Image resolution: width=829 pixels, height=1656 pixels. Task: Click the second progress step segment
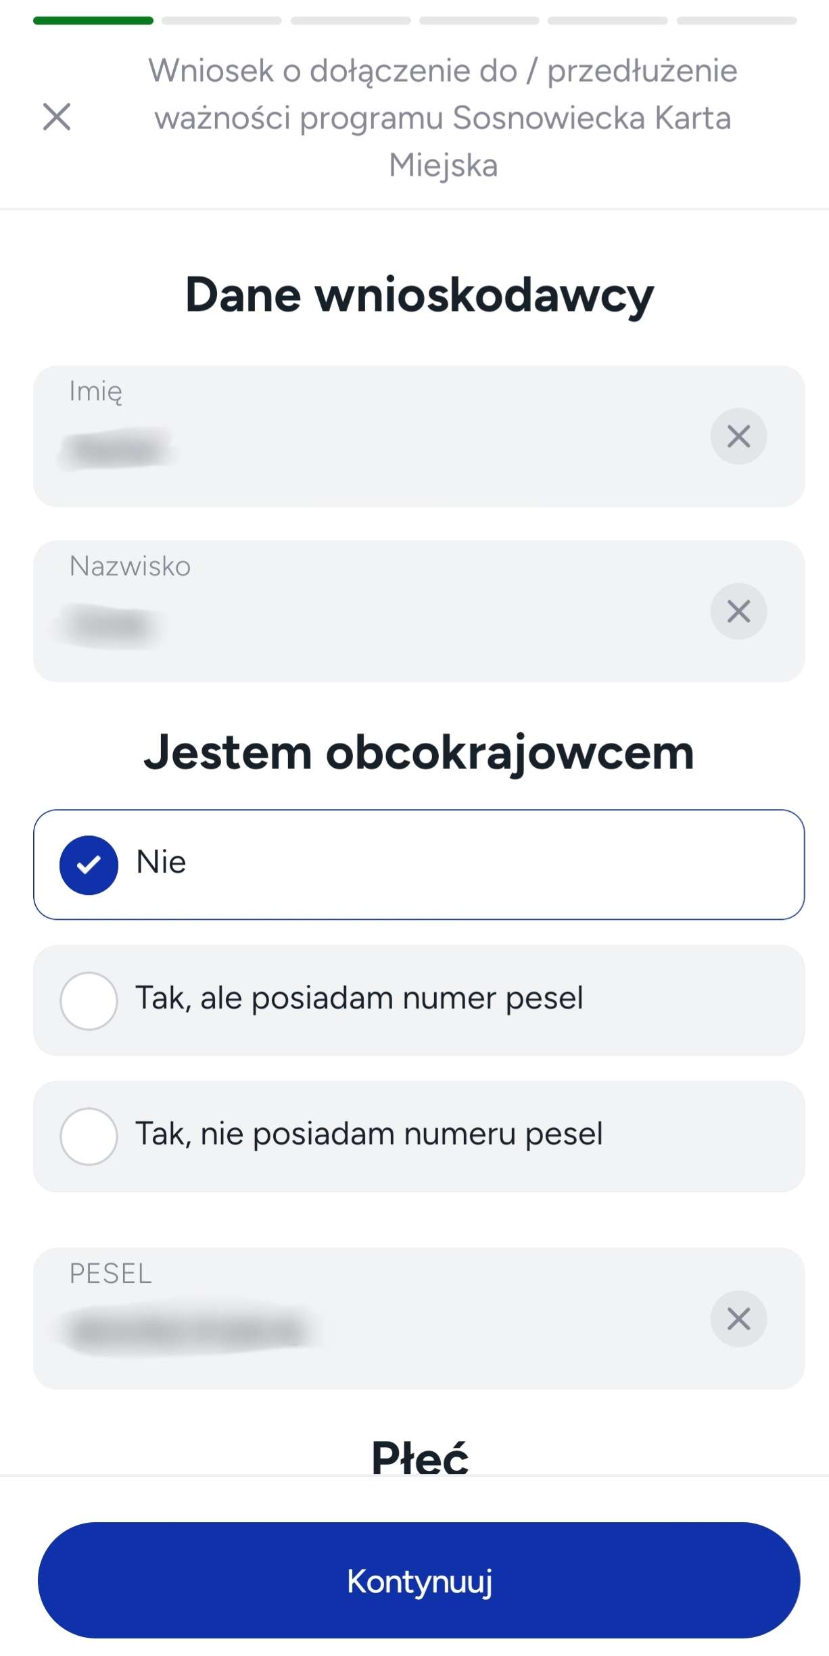click(222, 21)
